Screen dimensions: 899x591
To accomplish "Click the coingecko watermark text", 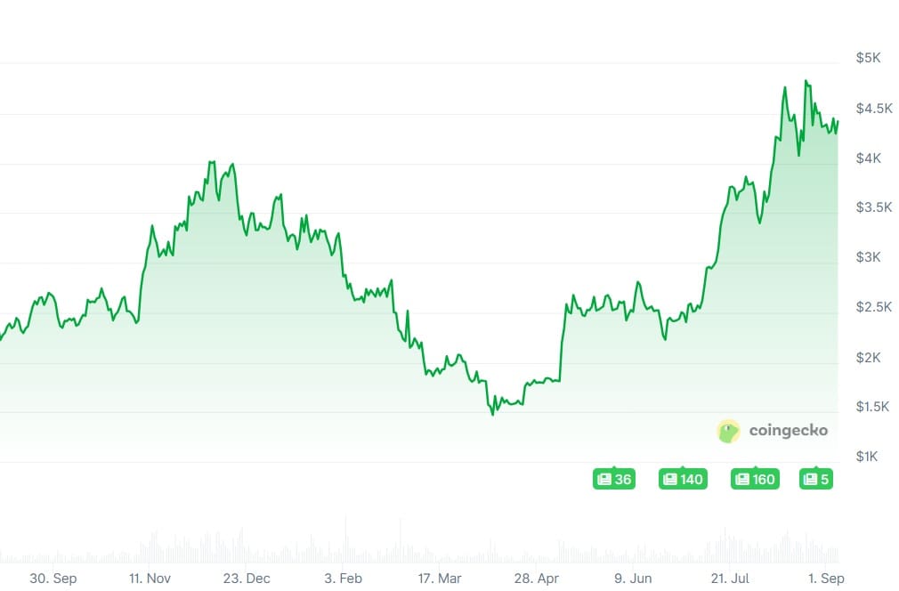I will pyautogui.click(x=789, y=431).
